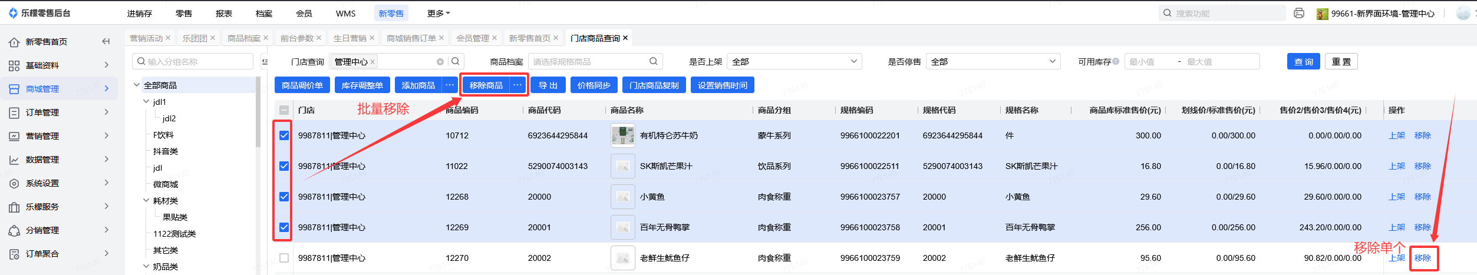The height and width of the screenshot is (275, 1477).
Task: Remove the 管理中心 tag from store query
Action: pyautogui.click(x=372, y=62)
